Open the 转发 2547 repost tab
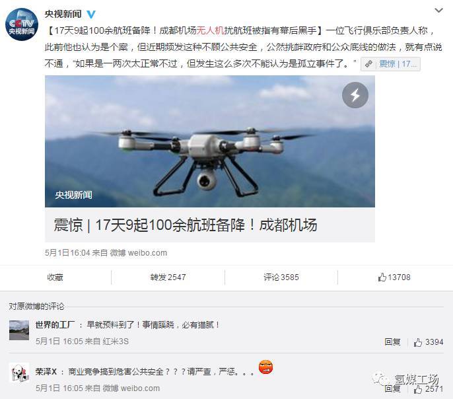This screenshot has width=453, height=399. point(168,277)
